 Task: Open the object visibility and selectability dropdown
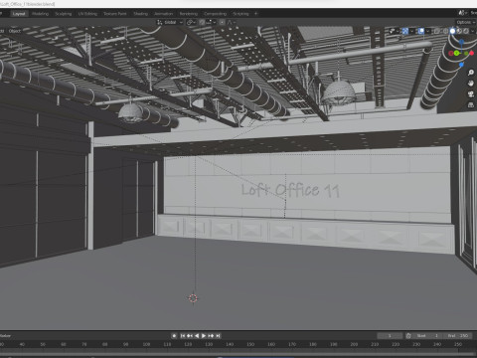394,31
